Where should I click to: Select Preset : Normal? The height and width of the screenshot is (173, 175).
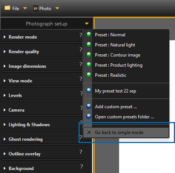126,35
